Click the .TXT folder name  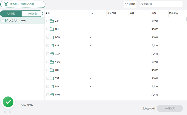pos(57,78)
